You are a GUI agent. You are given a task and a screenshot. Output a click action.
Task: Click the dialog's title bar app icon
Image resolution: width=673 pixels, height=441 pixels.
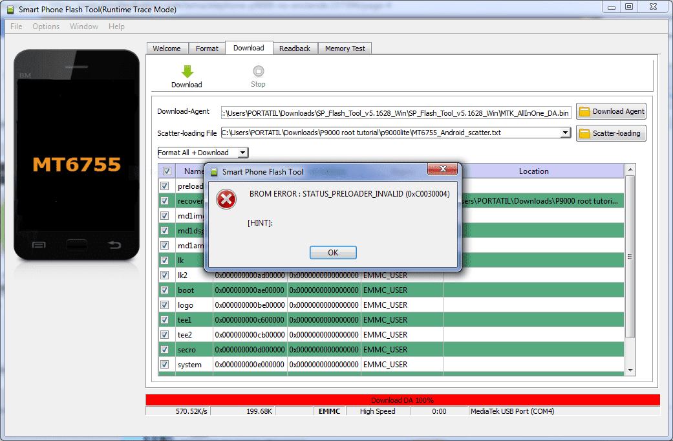pos(214,172)
